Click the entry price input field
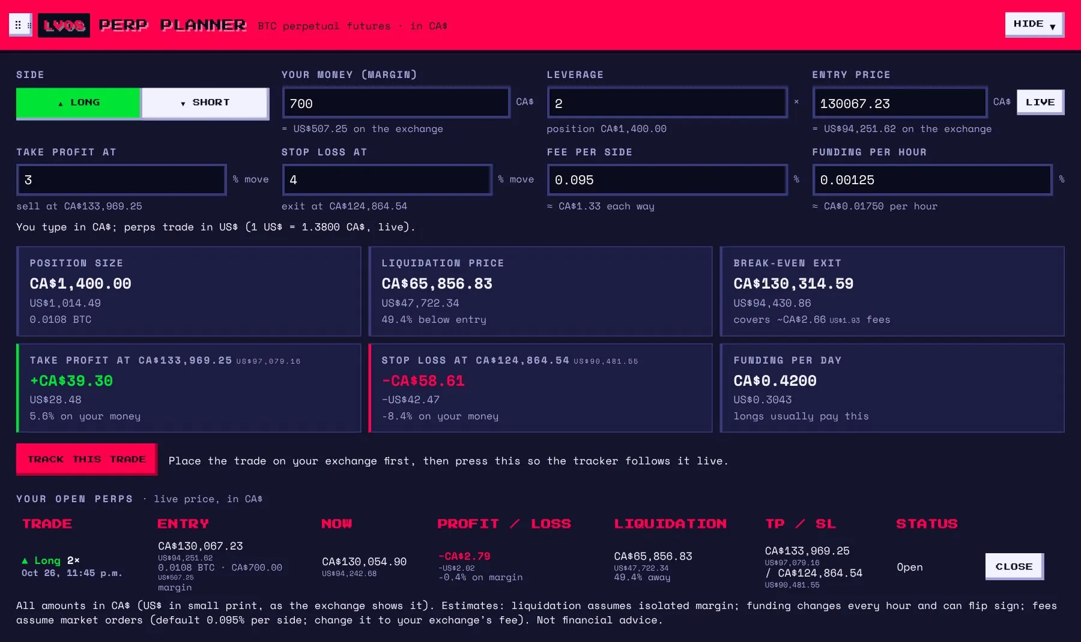The width and height of the screenshot is (1081, 642). pos(900,103)
